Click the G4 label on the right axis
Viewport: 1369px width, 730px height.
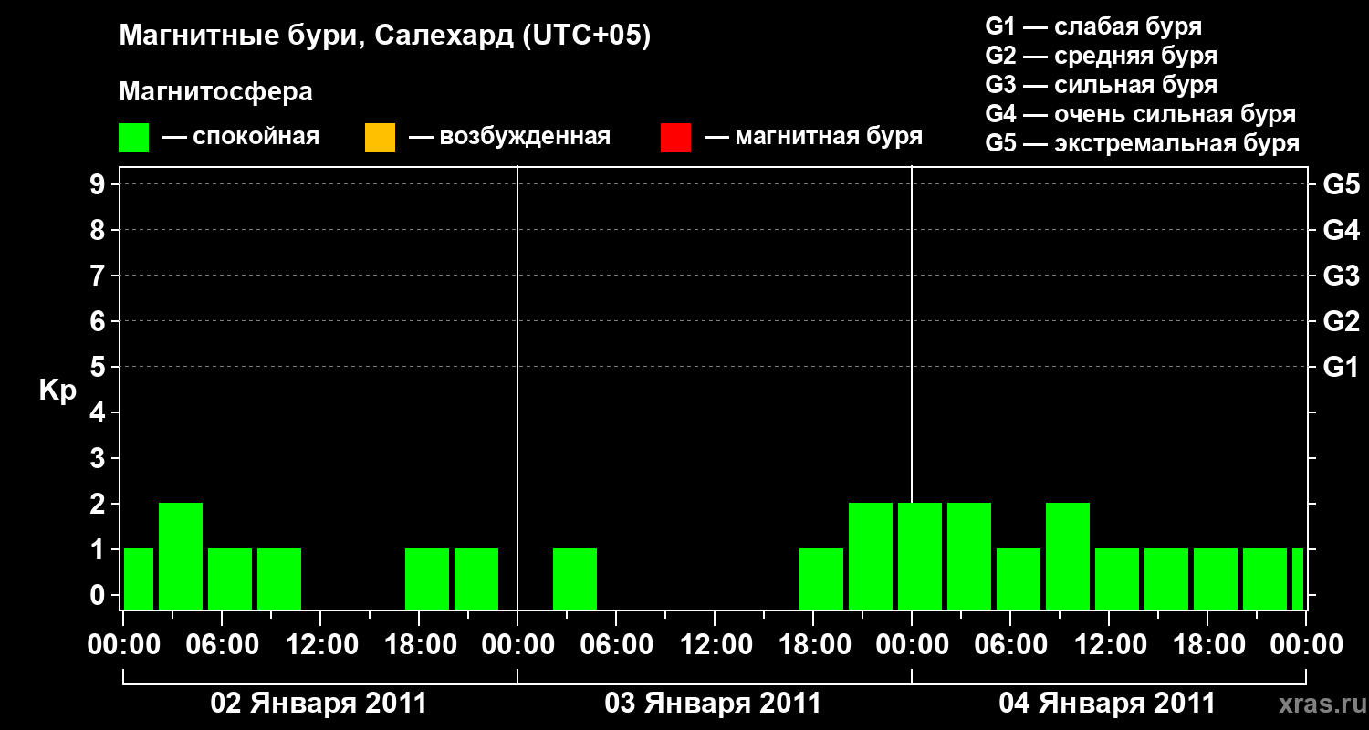[1341, 230]
